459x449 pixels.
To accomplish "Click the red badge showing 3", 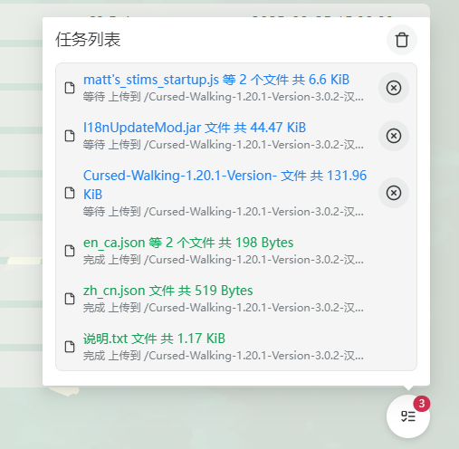I will (x=422, y=404).
